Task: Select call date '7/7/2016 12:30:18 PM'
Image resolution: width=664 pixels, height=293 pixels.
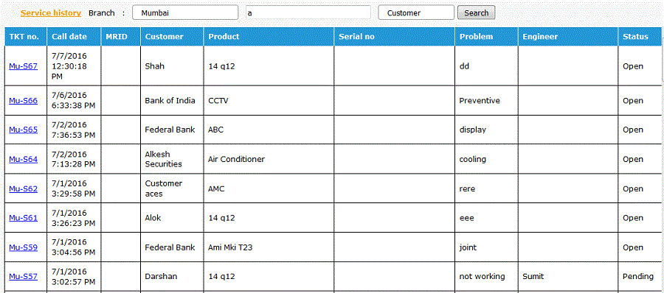Action: click(74, 66)
